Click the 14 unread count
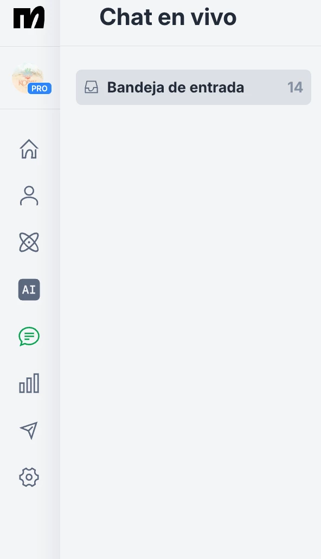The width and height of the screenshot is (321, 559). coord(295,88)
